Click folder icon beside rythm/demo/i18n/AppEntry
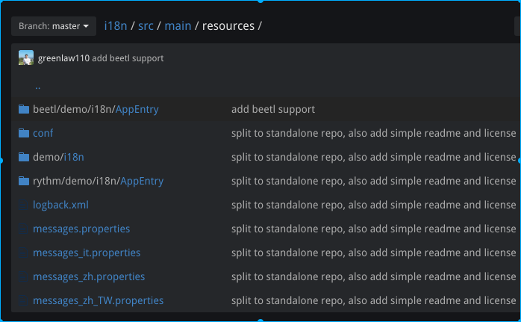The height and width of the screenshot is (322, 521). point(24,181)
